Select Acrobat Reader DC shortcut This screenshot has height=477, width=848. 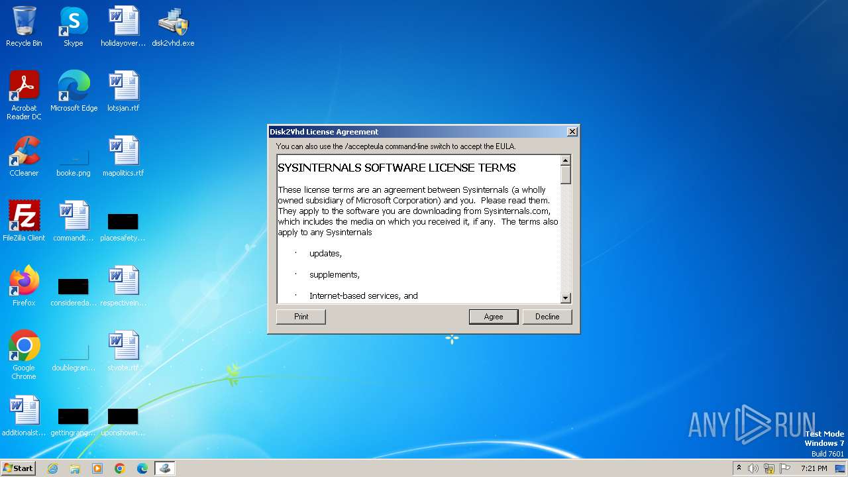(24, 95)
